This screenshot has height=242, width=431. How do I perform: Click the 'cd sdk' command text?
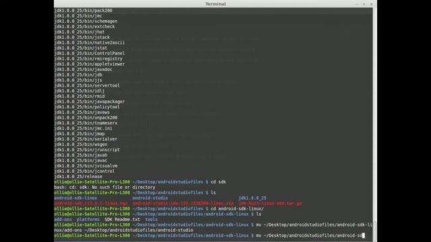[218, 182]
